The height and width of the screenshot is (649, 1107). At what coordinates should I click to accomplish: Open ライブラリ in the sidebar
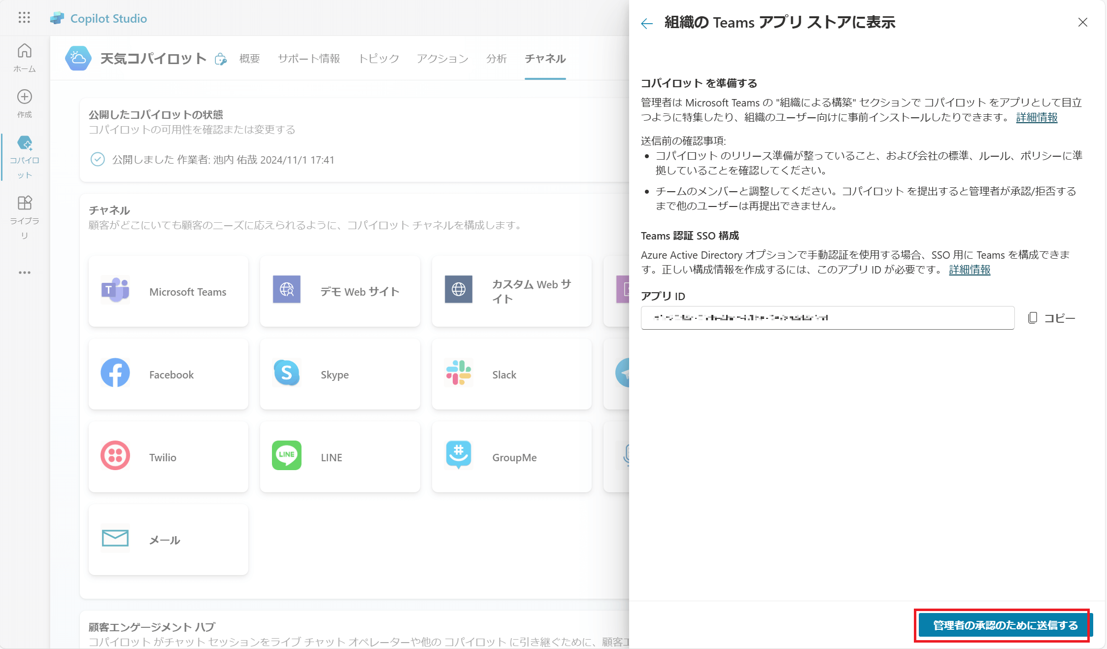click(25, 217)
